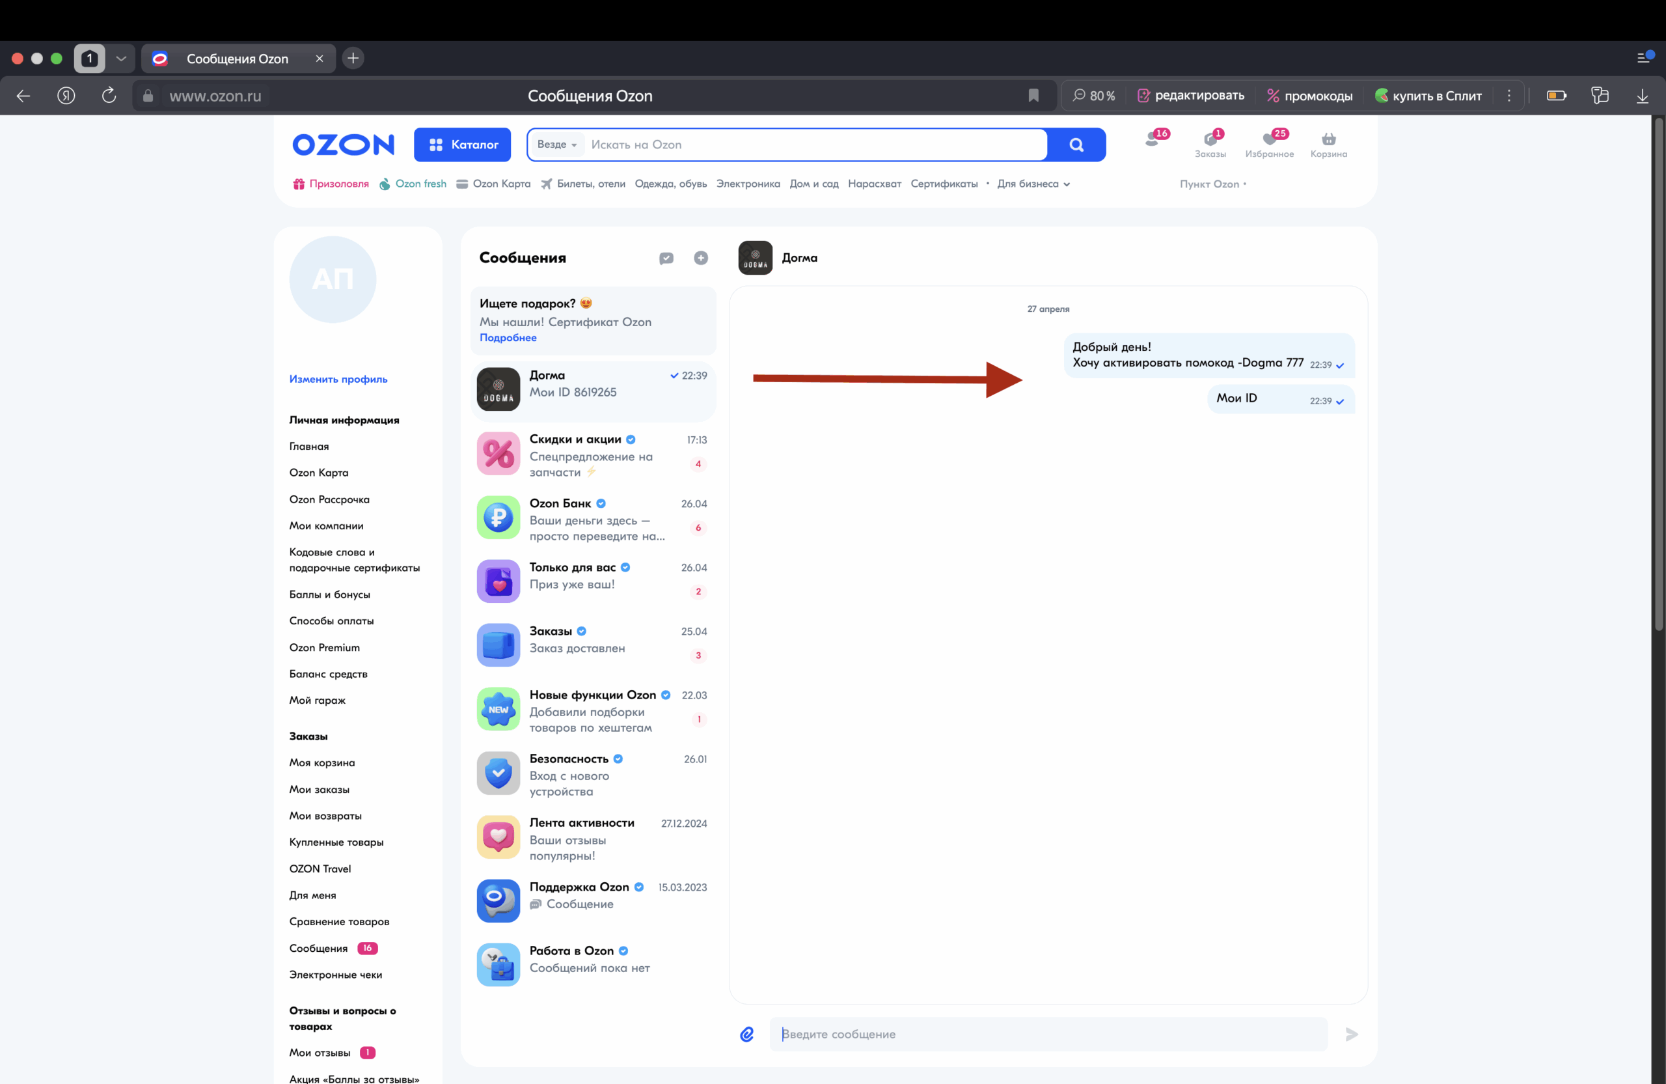Expand the tab list chevron
The width and height of the screenshot is (1666, 1084).
tap(121, 58)
